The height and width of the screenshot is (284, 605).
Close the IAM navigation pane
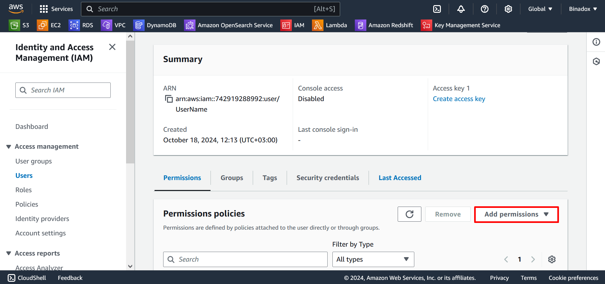[112, 47]
